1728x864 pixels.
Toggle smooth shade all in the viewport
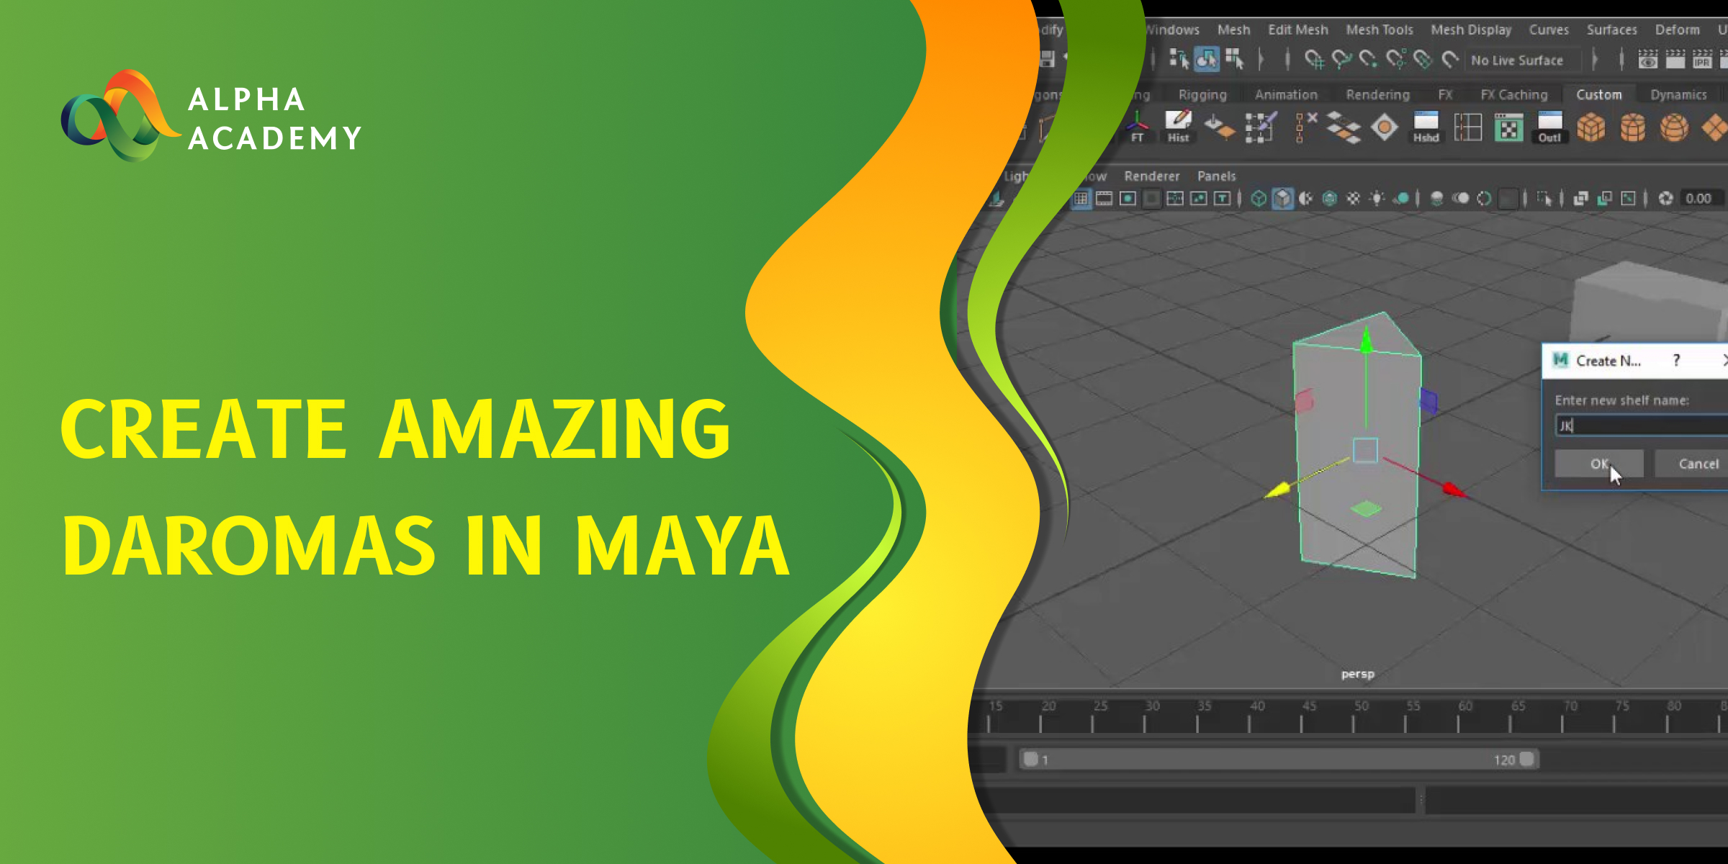(1282, 199)
